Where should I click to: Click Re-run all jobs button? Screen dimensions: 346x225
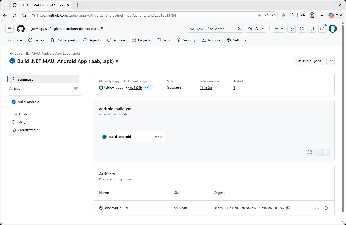click(309, 61)
